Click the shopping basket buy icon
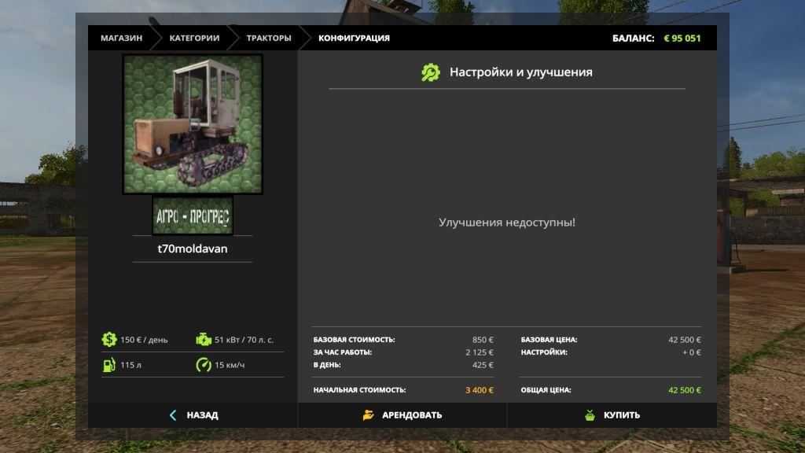Screen dimensions: 805x453 coord(590,415)
